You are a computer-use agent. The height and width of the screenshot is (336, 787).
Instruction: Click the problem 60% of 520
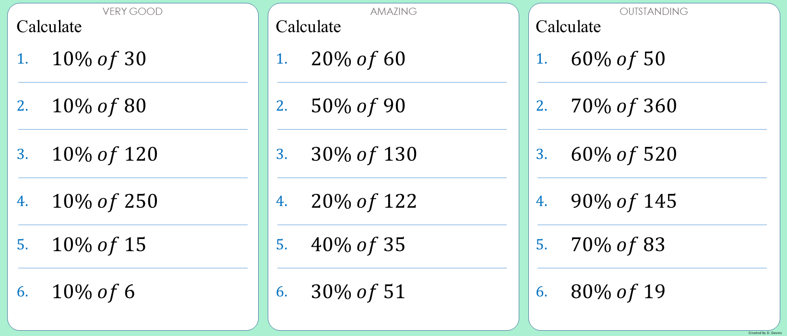(623, 155)
